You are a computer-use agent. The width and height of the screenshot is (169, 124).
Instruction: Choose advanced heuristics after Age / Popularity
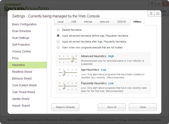click(x=58, y=41)
